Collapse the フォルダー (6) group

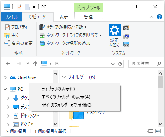tap(64, 77)
